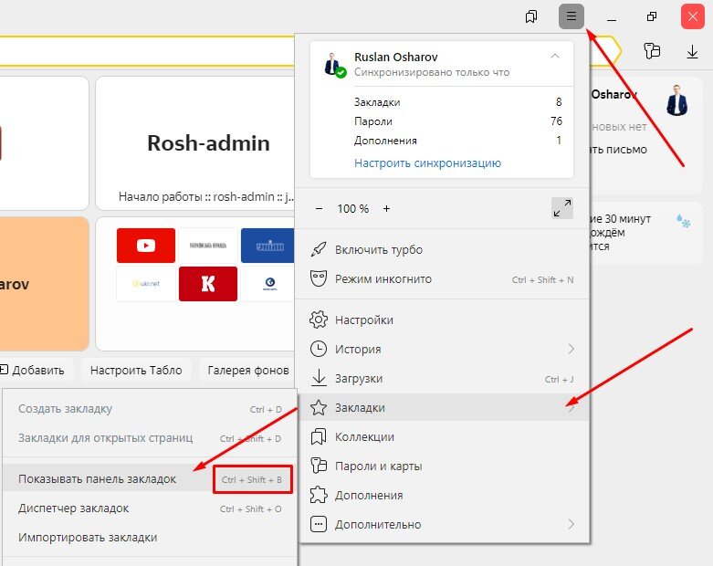
Task: Expand the Дополнительно submenu arrow
Action: [x=571, y=524]
